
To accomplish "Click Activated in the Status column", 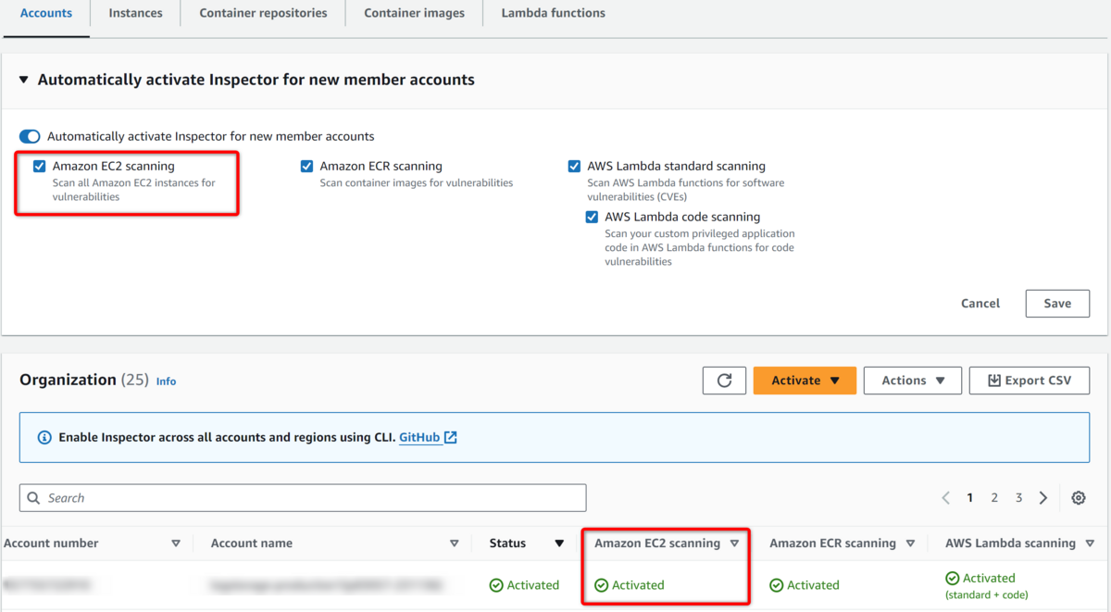I will coord(524,585).
